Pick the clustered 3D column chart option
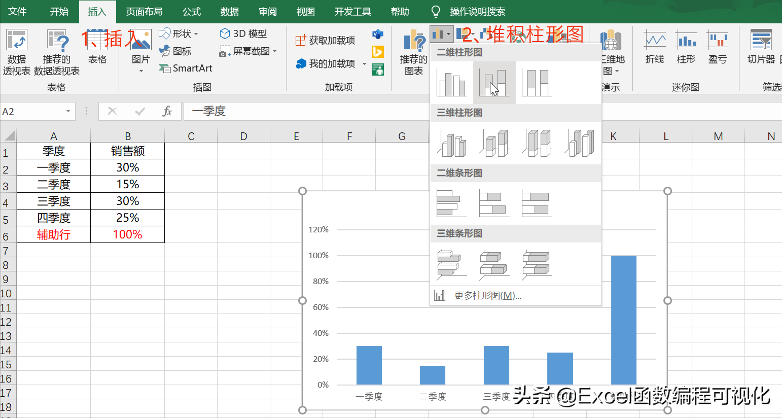Viewport: 782px width, 418px height. tap(452, 143)
